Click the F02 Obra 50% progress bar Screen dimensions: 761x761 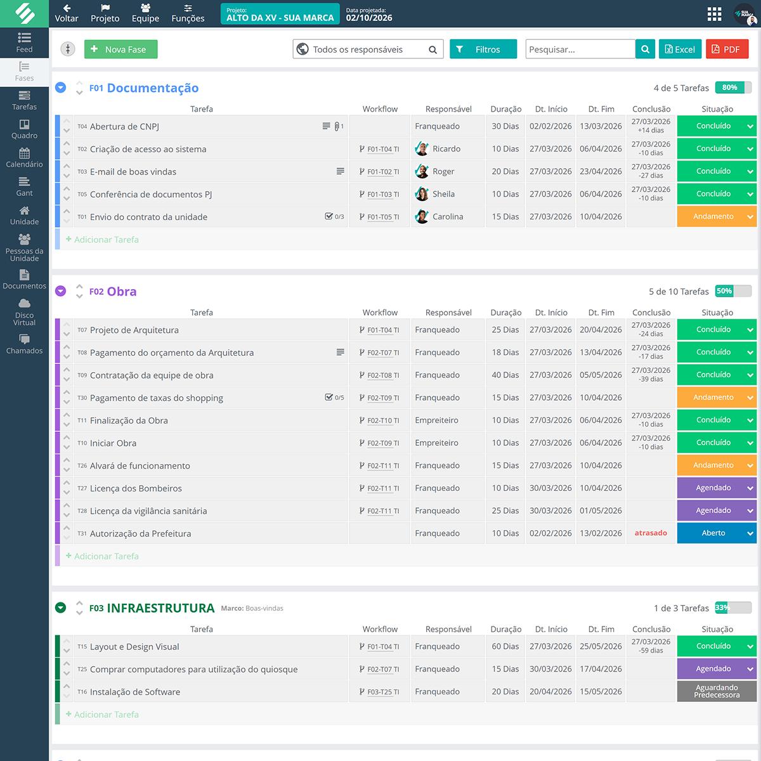(732, 291)
